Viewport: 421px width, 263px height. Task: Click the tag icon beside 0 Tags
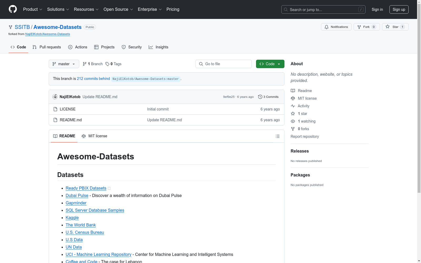coord(107,64)
